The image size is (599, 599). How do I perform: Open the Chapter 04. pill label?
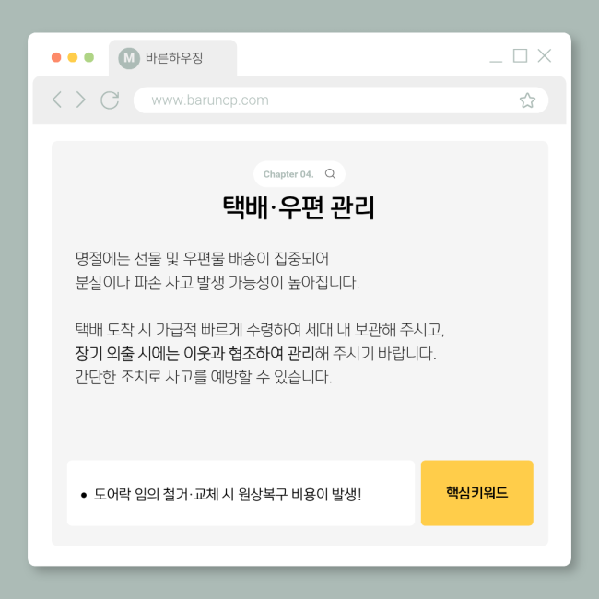tap(288, 174)
